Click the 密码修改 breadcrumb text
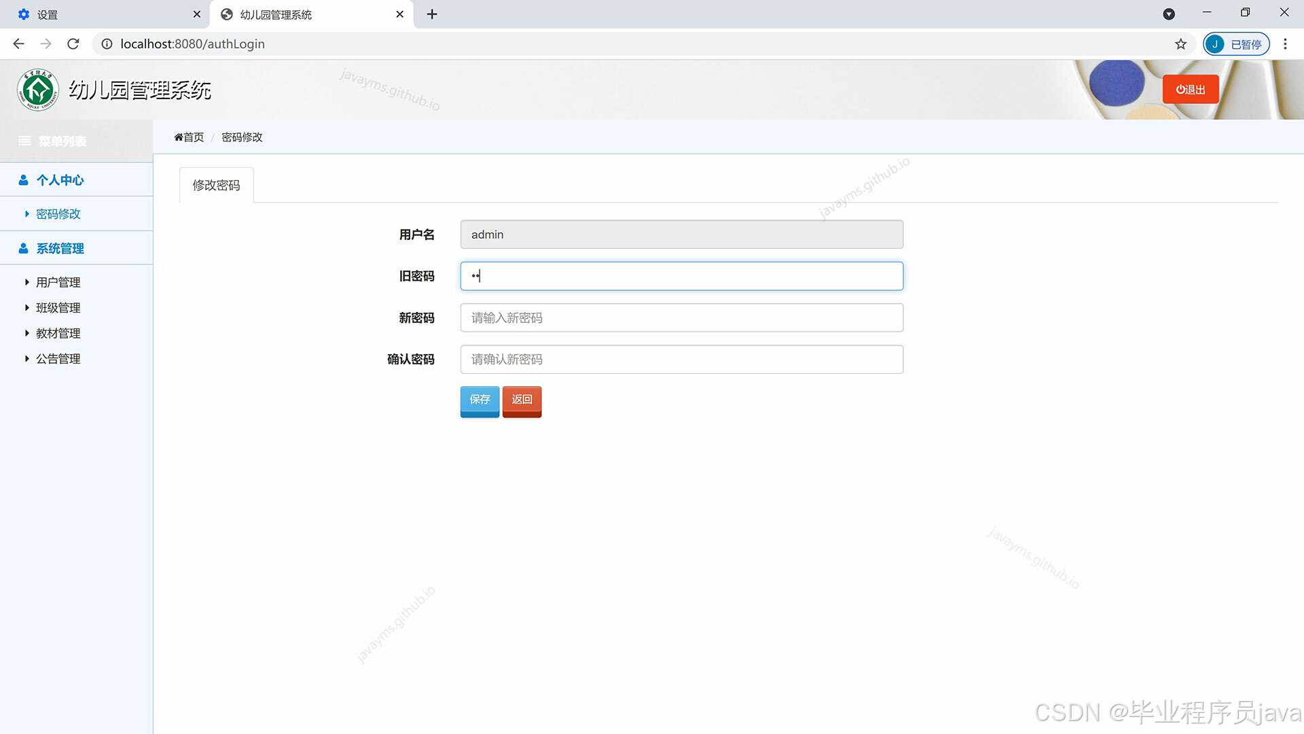The width and height of the screenshot is (1304, 734). (242, 137)
